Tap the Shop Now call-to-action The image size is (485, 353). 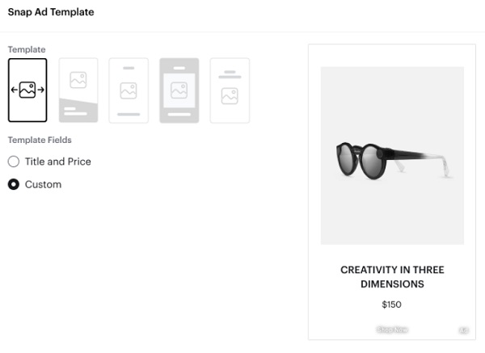pyautogui.click(x=392, y=330)
